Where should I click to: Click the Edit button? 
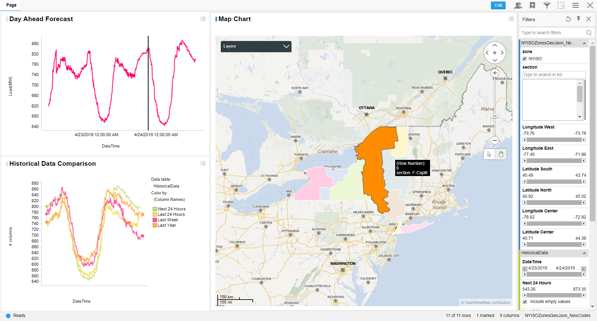click(498, 5)
